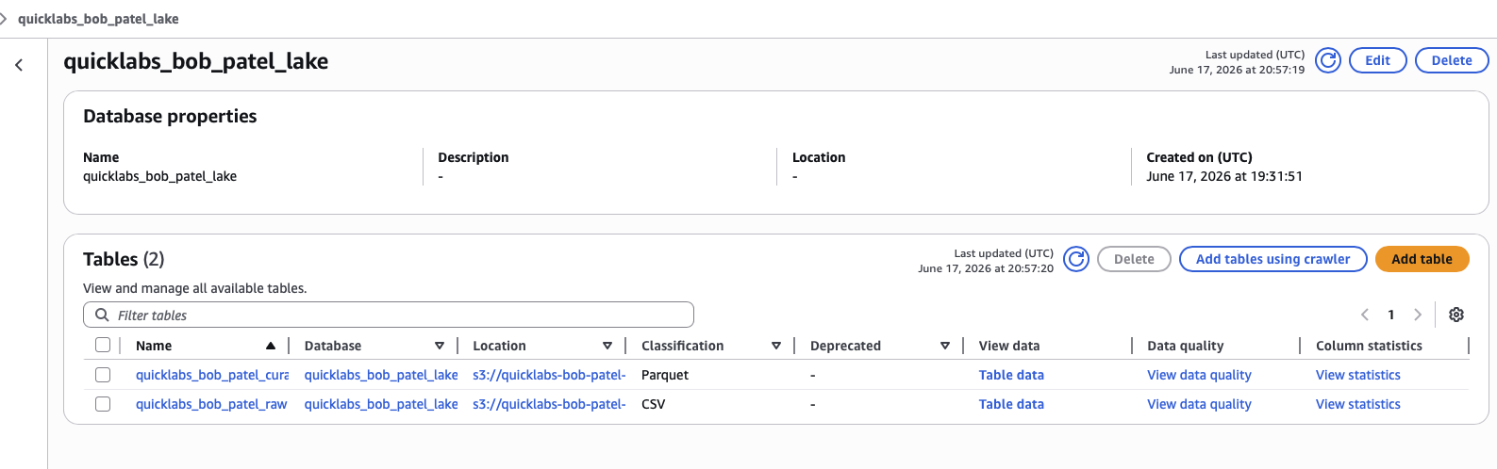1497x469 pixels.
Task: Open table preferences gear icon
Action: coord(1456,315)
